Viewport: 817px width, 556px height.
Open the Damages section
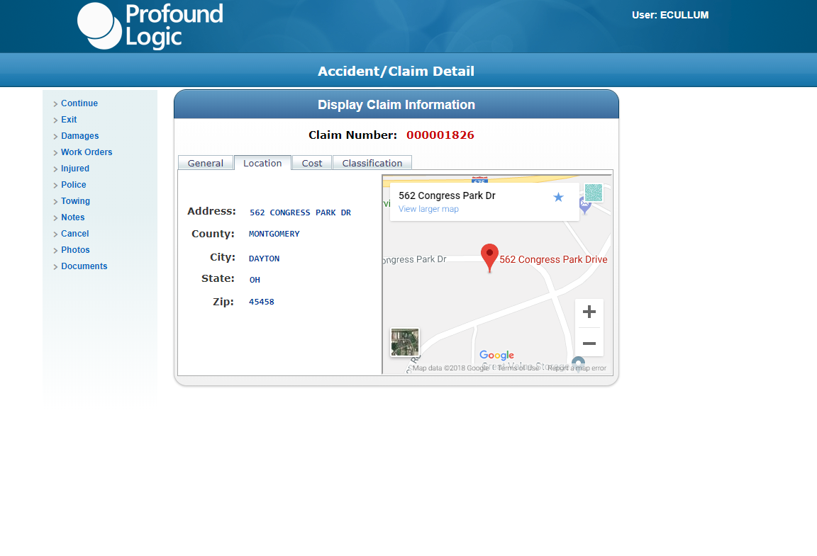pos(79,136)
